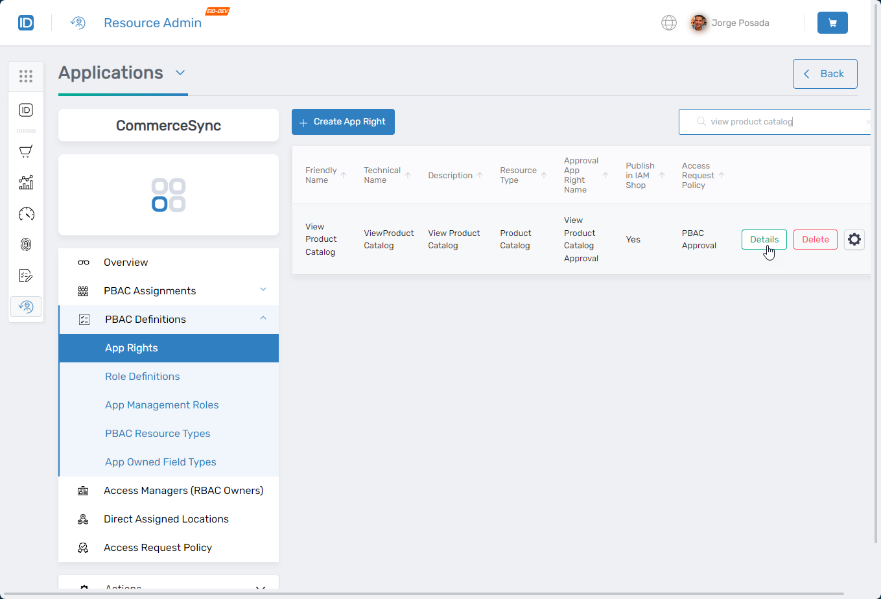The height and width of the screenshot is (599, 881).
Task: Click the EmpowerID logo in top-left
Action: coord(26,23)
